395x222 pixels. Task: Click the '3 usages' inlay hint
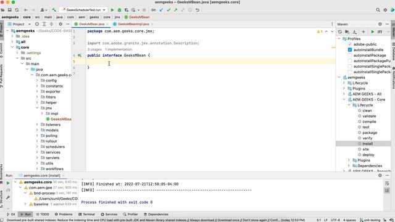(94, 49)
